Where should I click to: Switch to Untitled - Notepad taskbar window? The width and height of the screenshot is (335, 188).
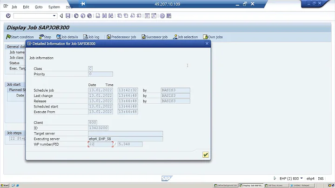[301, 185]
